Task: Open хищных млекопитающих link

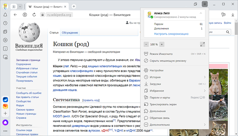Action: coord(105,66)
